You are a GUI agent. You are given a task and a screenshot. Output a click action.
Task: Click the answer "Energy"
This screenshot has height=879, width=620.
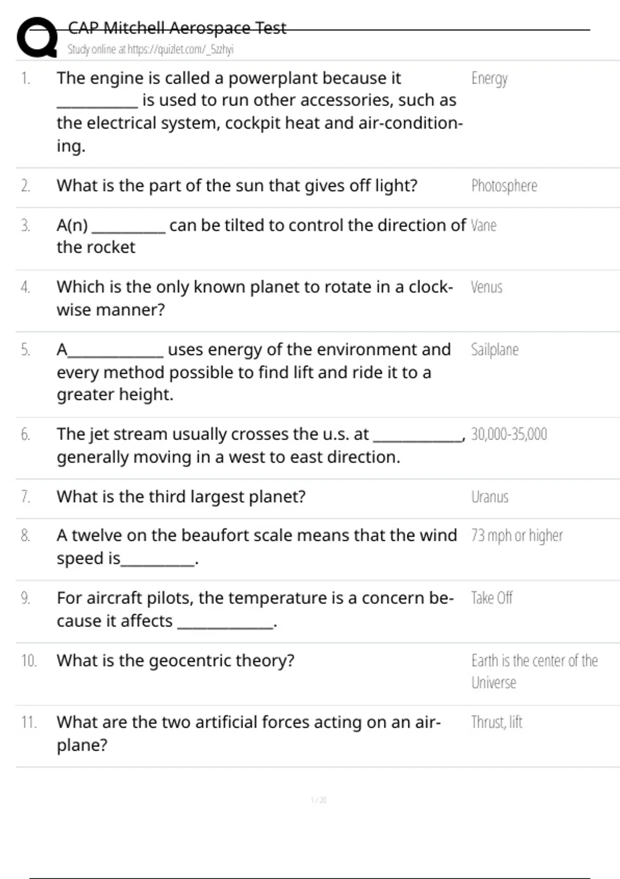pyautogui.click(x=489, y=79)
